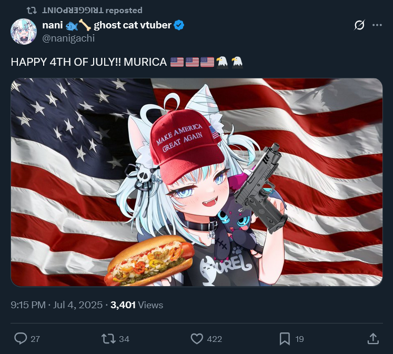Screen dimensions: 393x354
Task: Open the attached flag artwork image
Action: coord(197,182)
